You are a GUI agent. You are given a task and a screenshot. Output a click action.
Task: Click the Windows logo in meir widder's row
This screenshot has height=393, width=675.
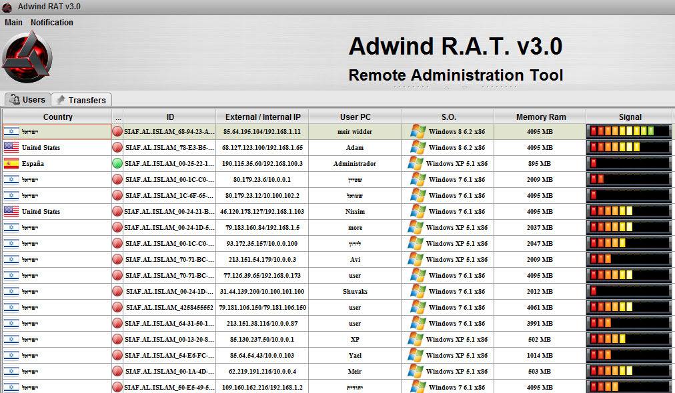tap(418, 131)
